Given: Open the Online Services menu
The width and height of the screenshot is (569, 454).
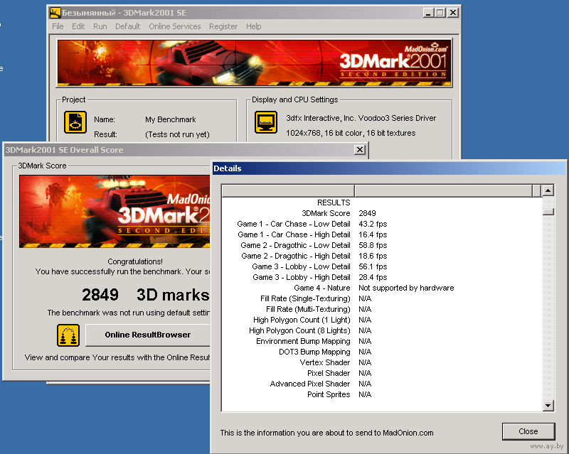Looking at the screenshot, I should pyautogui.click(x=174, y=26).
